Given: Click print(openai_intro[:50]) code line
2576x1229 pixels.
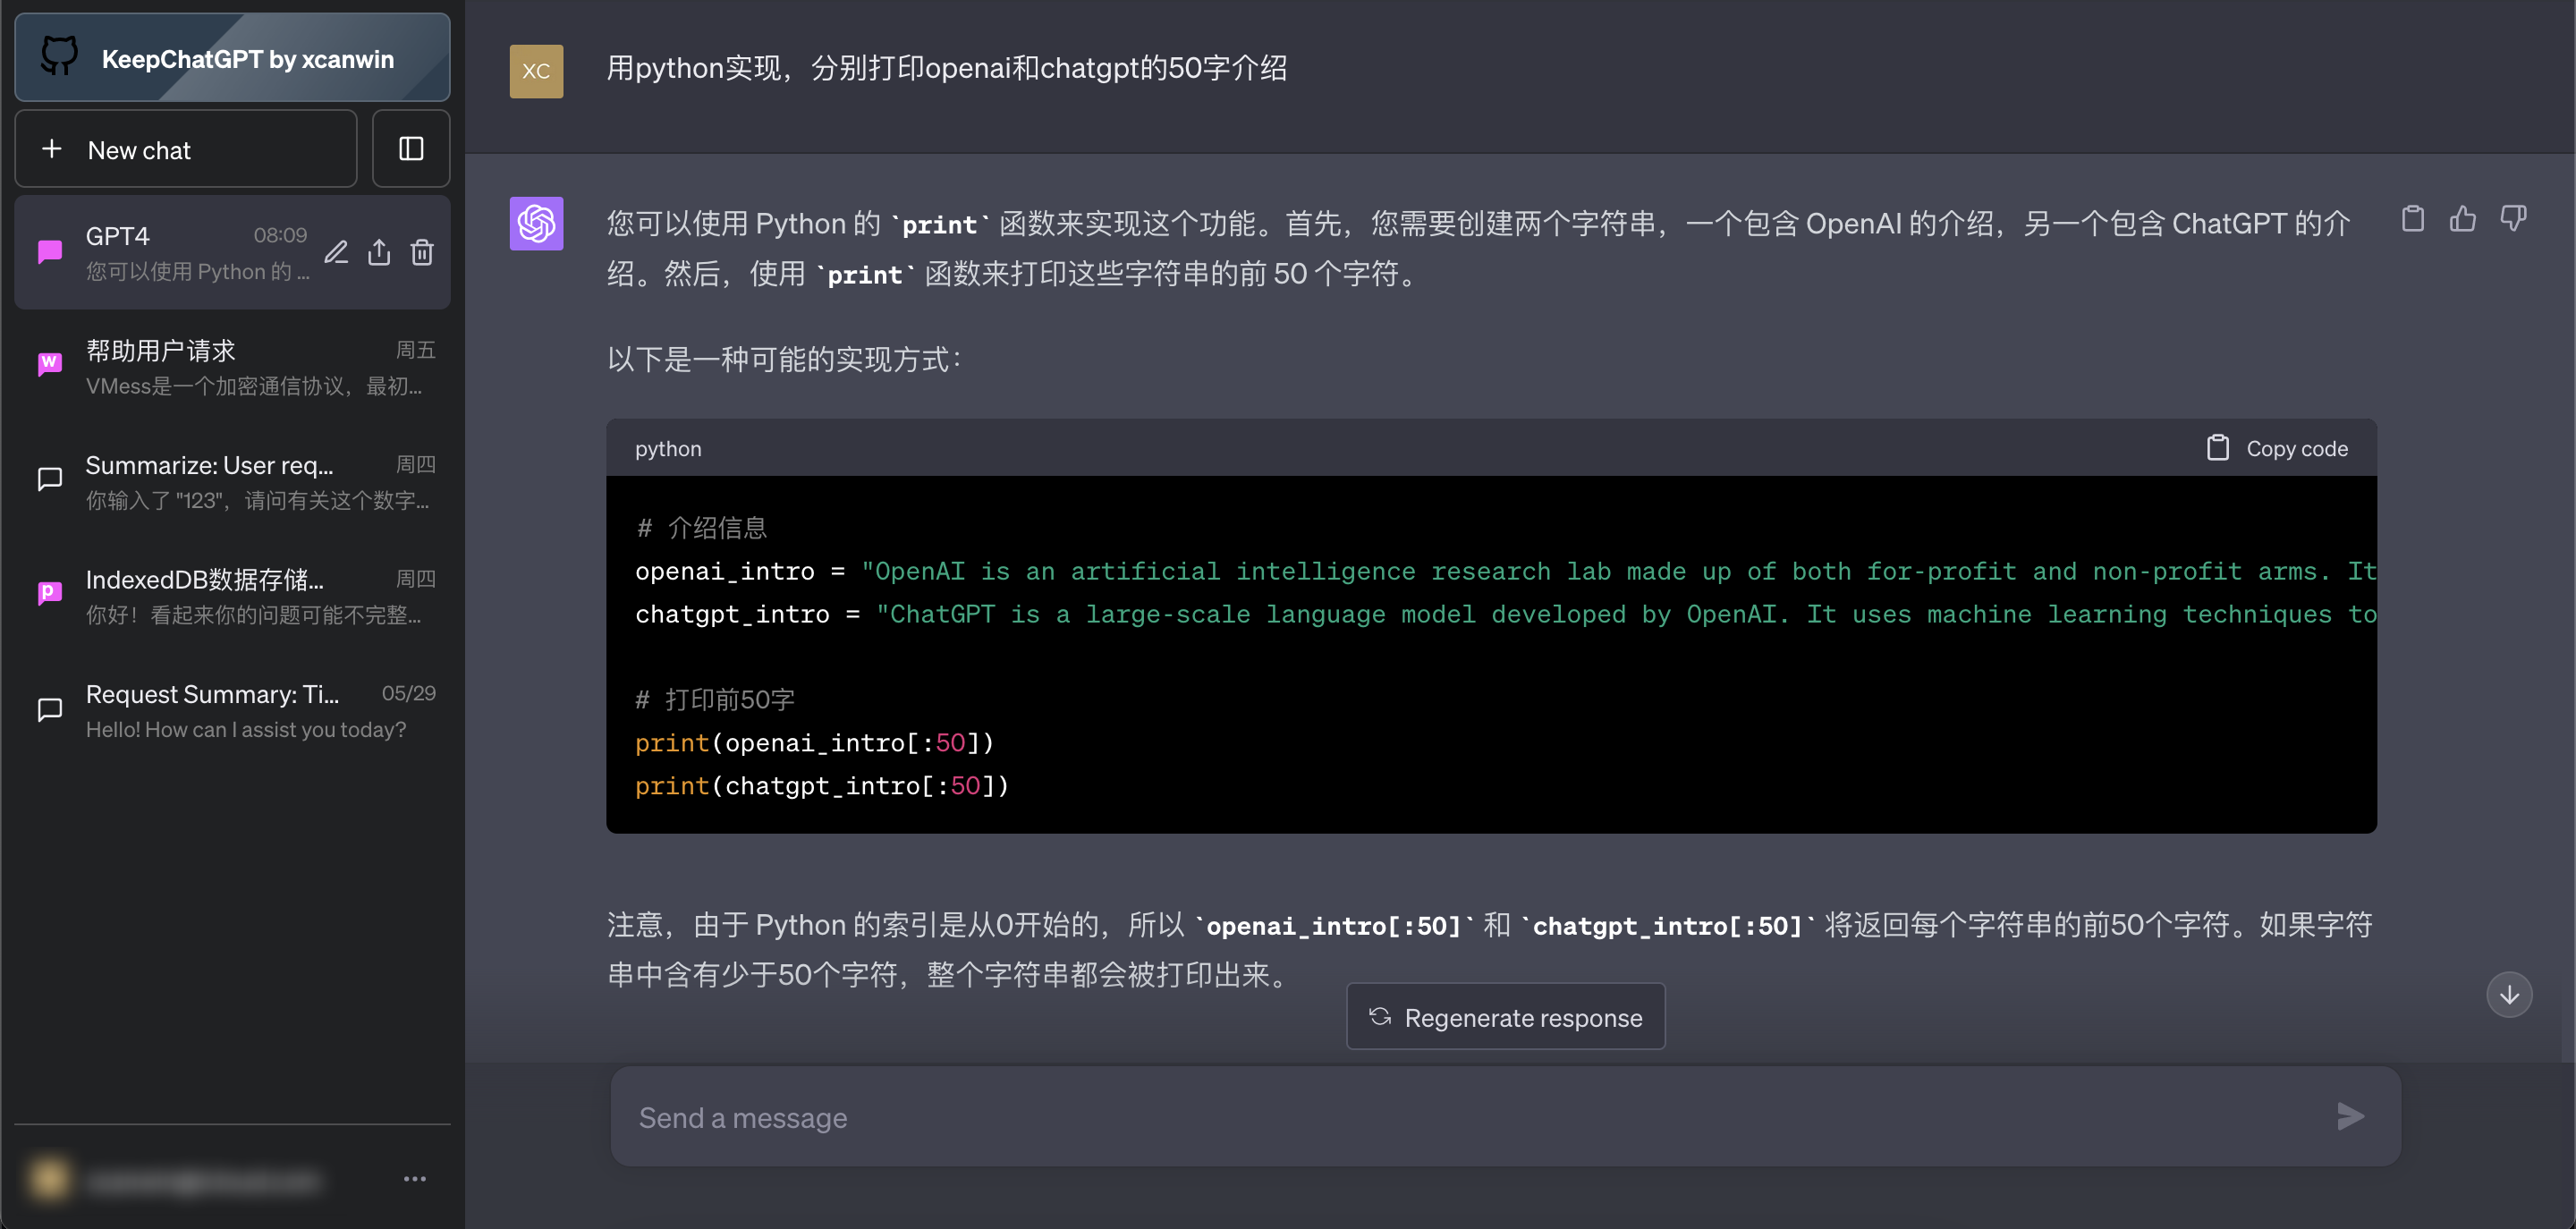Looking at the screenshot, I should click(814, 743).
